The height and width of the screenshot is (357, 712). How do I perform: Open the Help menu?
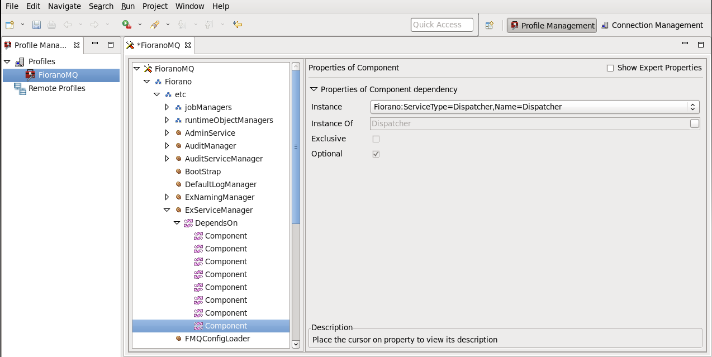click(221, 6)
